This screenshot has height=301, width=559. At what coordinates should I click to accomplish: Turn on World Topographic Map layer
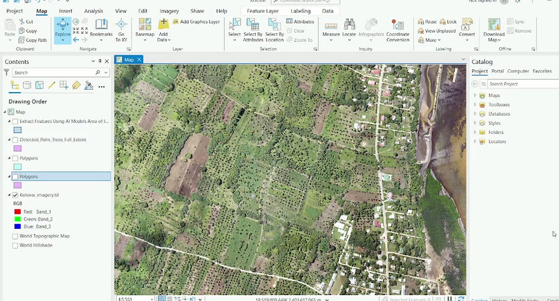coord(15,236)
